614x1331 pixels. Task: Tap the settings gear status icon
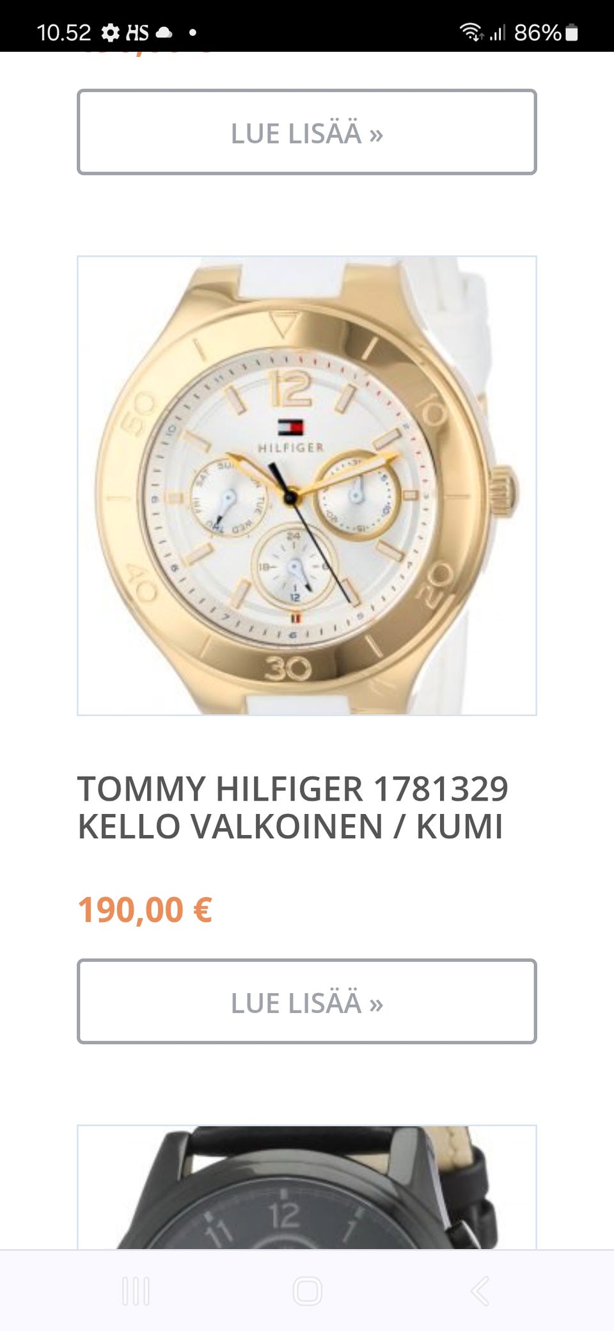point(111,32)
